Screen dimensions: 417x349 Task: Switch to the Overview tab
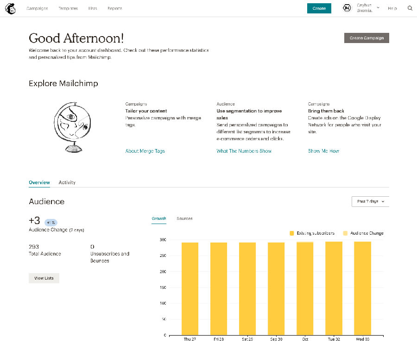click(x=39, y=182)
